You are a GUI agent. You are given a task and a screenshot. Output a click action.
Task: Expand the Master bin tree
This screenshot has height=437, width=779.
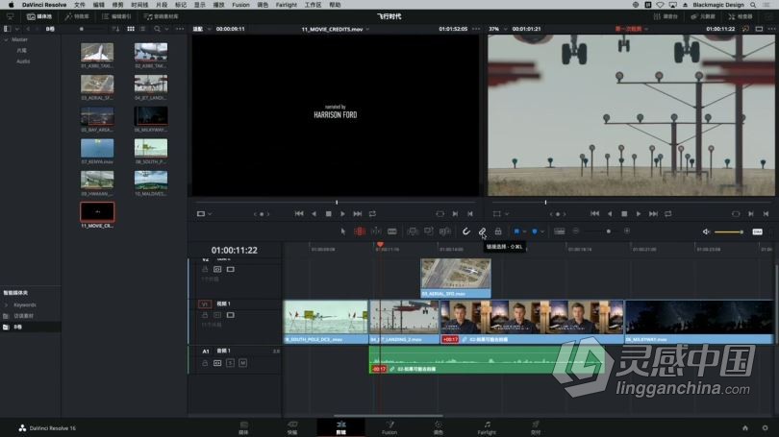pos(6,39)
